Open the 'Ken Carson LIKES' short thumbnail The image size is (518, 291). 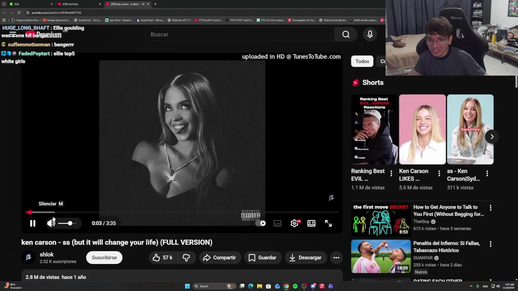click(x=422, y=129)
